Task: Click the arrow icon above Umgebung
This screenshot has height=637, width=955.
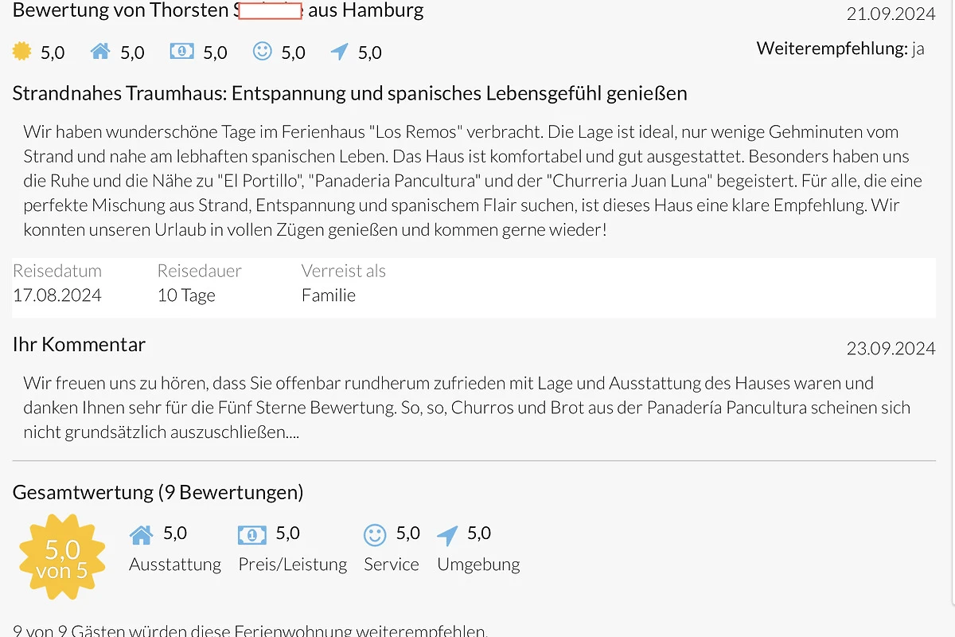Action: [448, 535]
